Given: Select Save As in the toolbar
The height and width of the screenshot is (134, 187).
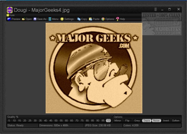Looking at the screenshot, I should pyautogui.click(x=42, y=19).
